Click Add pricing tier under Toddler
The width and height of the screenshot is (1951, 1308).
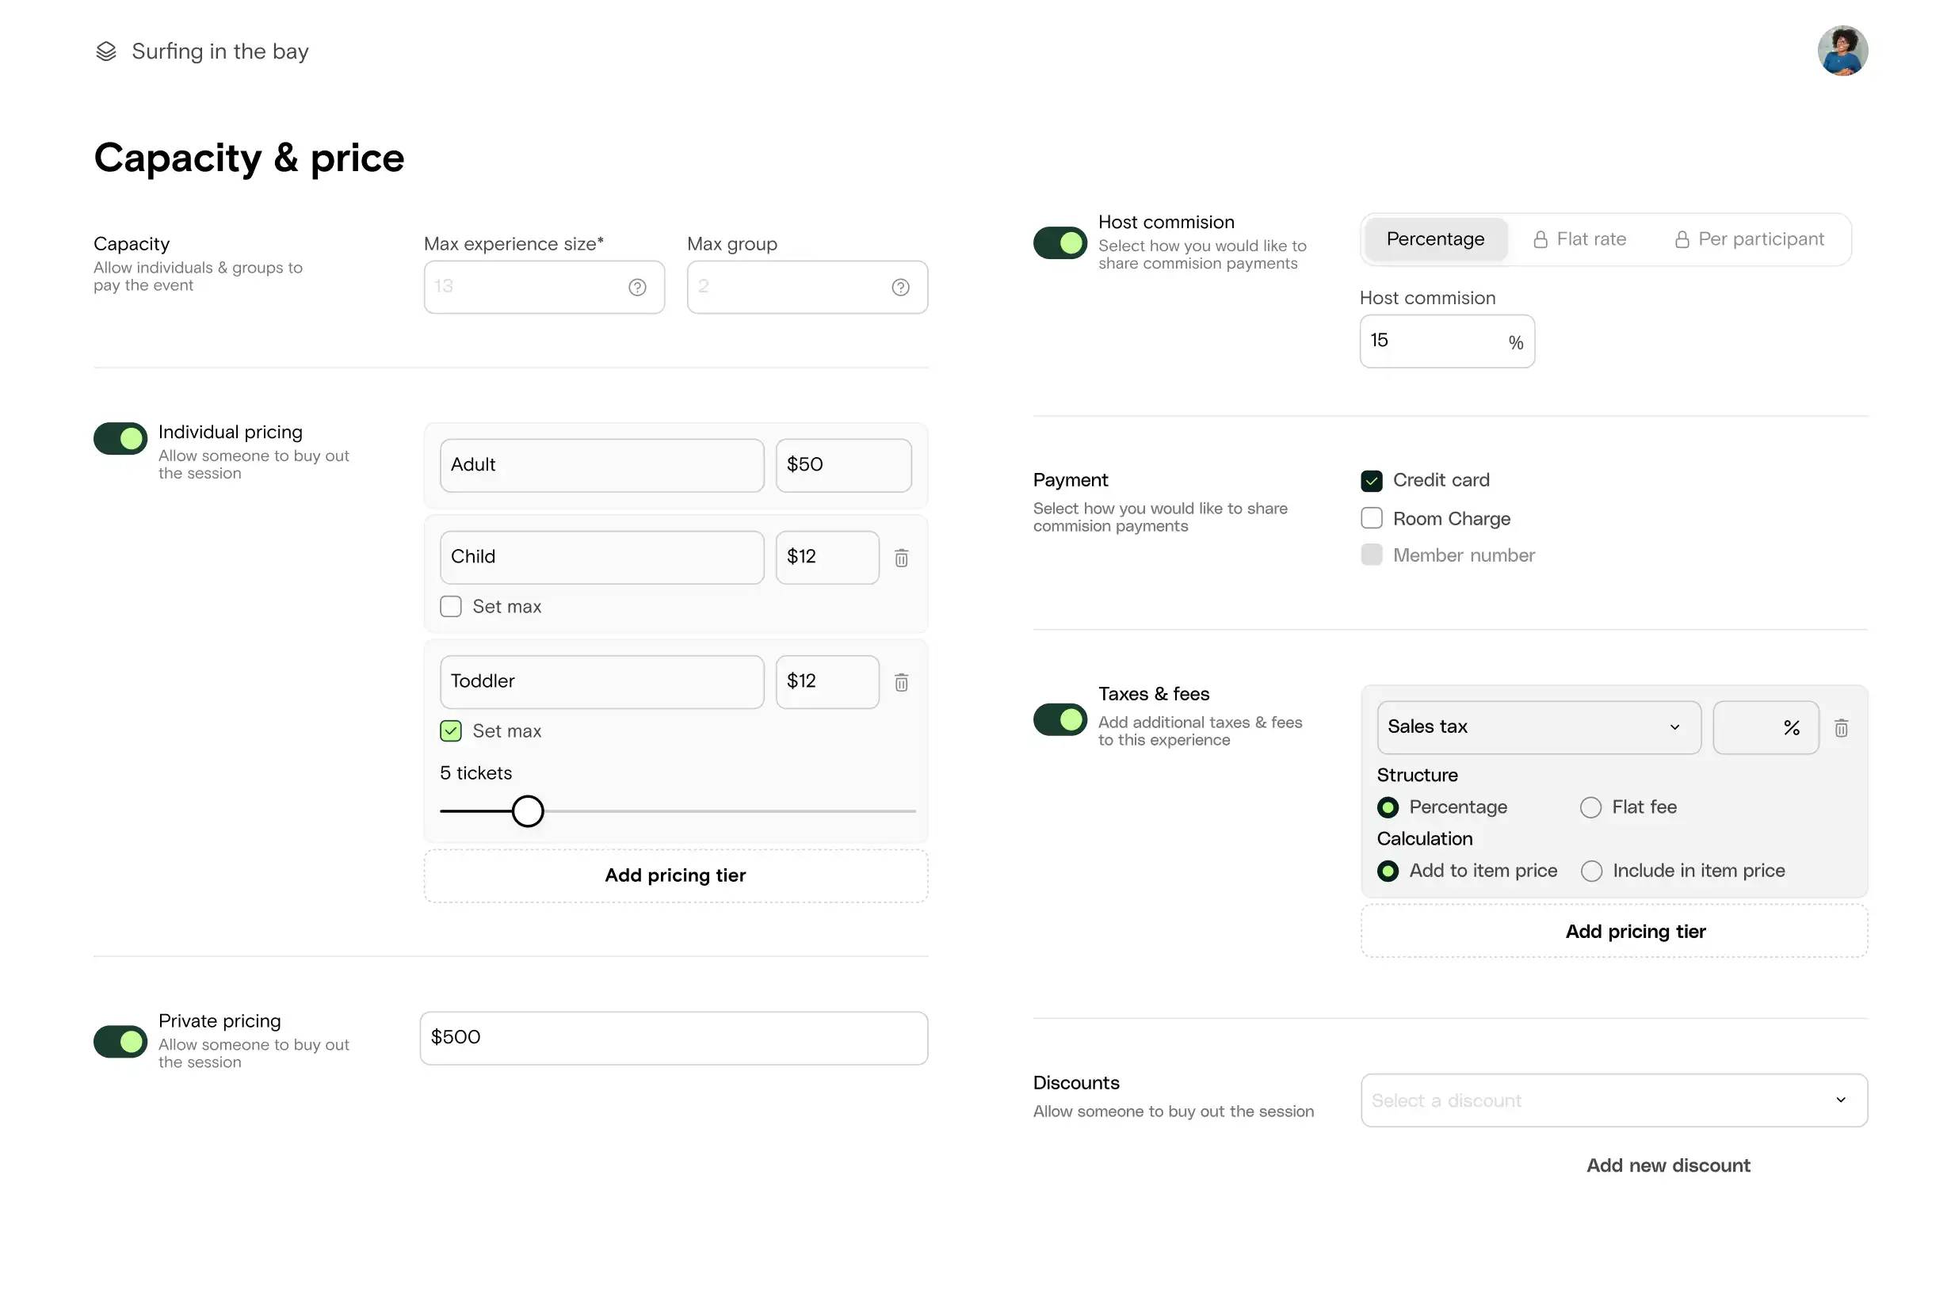point(675,876)
